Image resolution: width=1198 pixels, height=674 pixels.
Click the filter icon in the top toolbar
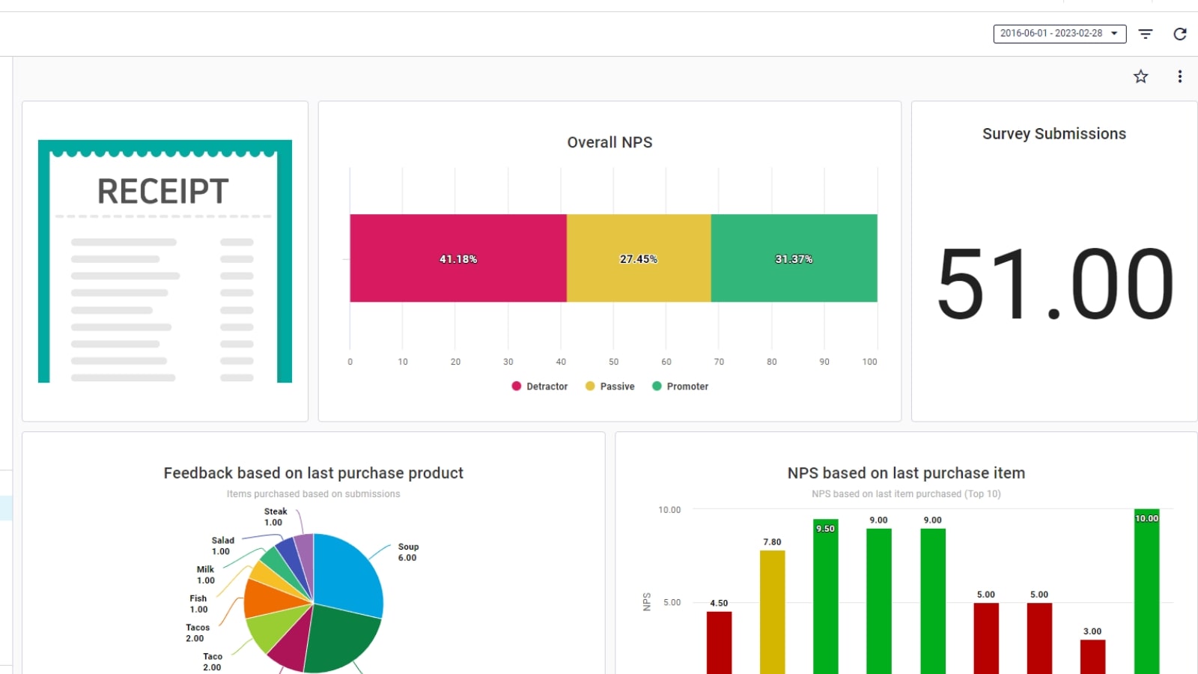[x=1145, y=34]
